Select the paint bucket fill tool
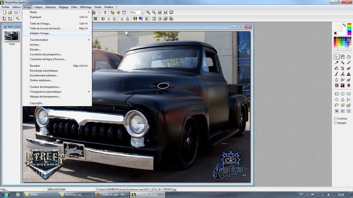The height and width of the screenshot is (198, 353). [336, 68]
